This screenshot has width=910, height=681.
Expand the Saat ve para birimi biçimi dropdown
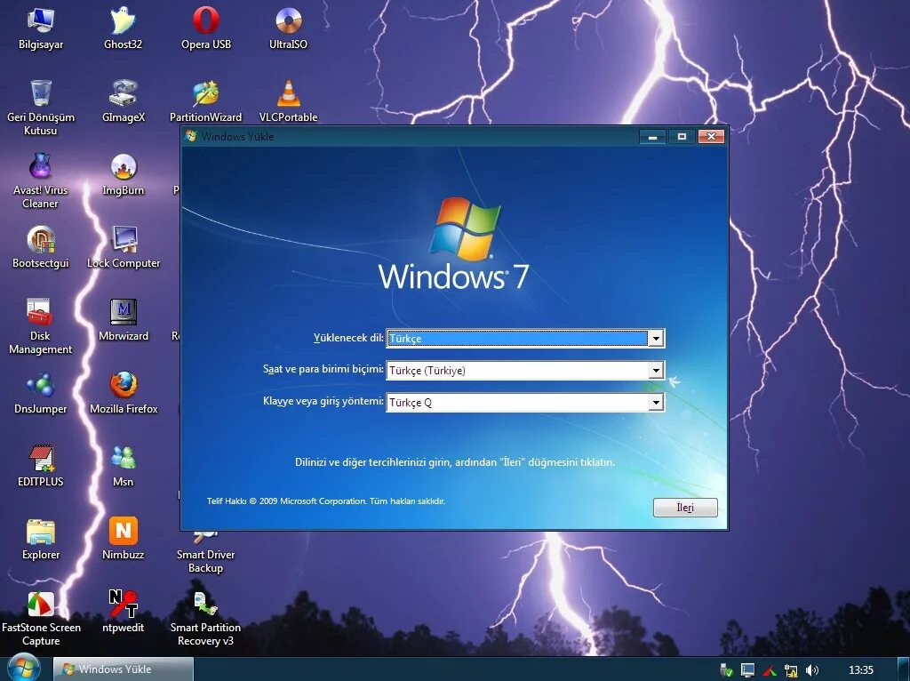click(656, 371)
